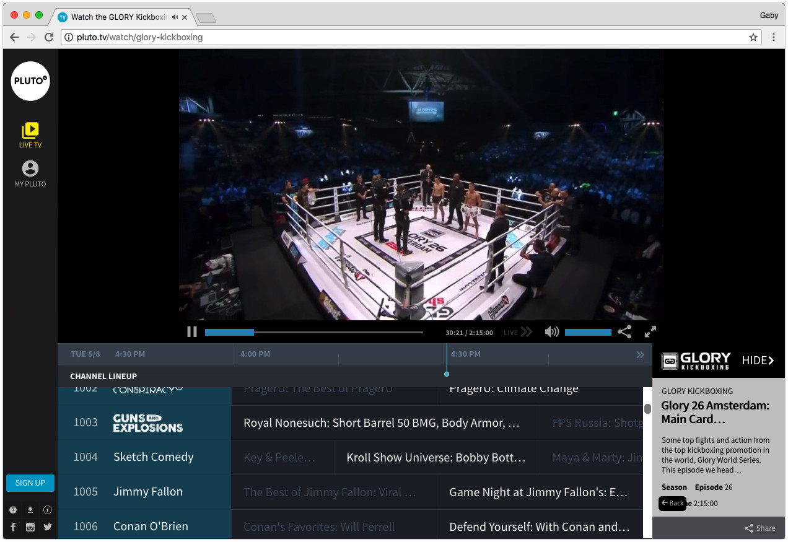Open My Pluto section

(x=30, y=173)
